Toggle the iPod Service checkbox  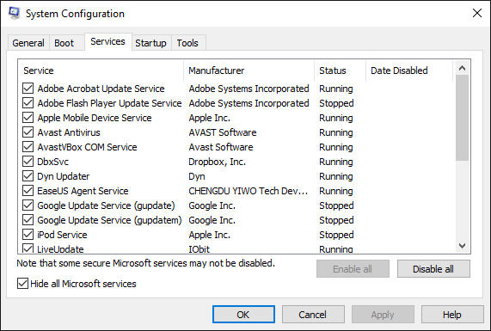tap(28, 235)
